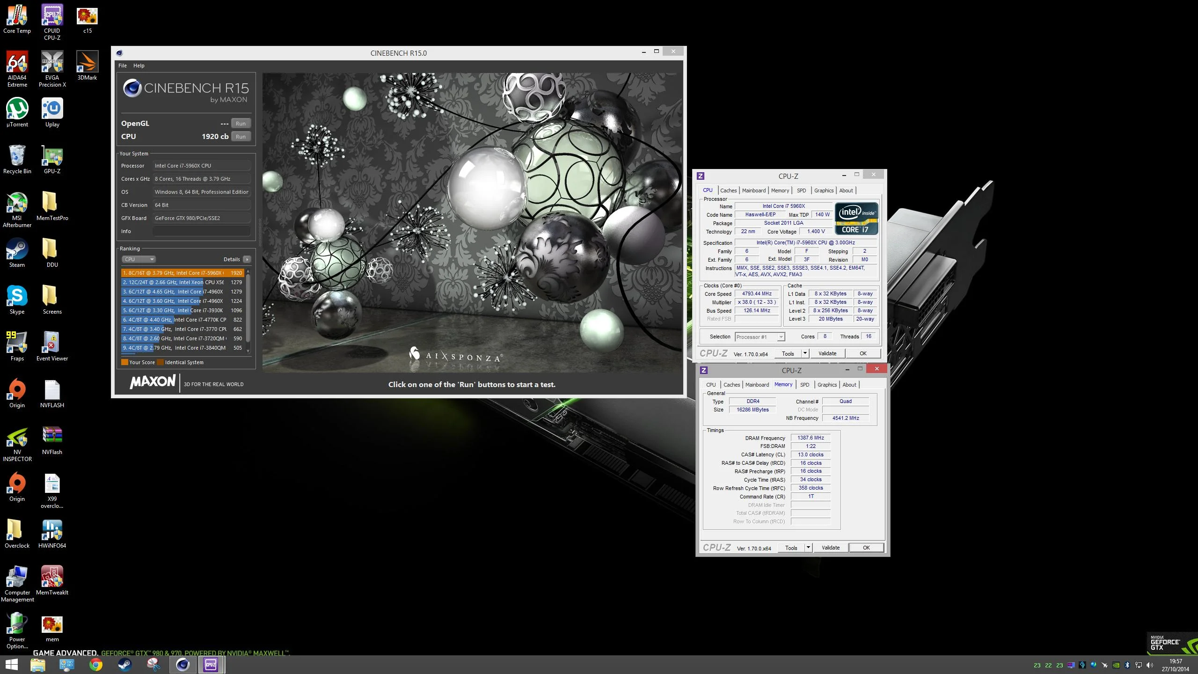Select Mainboard tab in upper CPU-Z

pyautogui.click(x=754, y=190)
